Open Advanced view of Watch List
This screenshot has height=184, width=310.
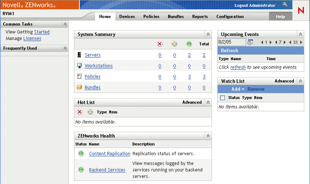click(x=284, y=81)
